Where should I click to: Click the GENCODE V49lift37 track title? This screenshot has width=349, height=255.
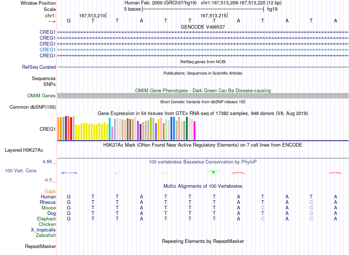(203, 27)
